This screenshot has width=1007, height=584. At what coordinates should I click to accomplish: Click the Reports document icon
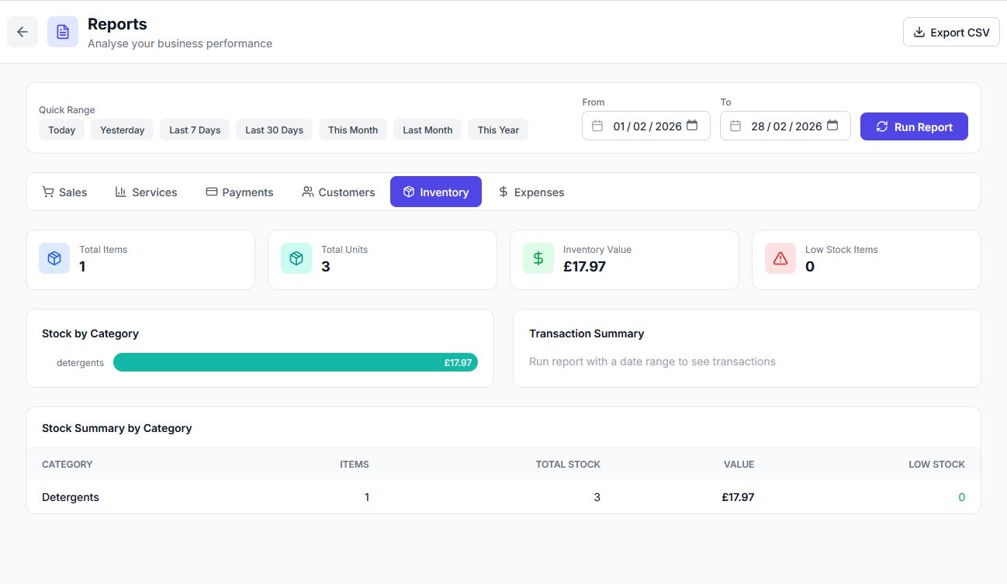coord(63,32)
